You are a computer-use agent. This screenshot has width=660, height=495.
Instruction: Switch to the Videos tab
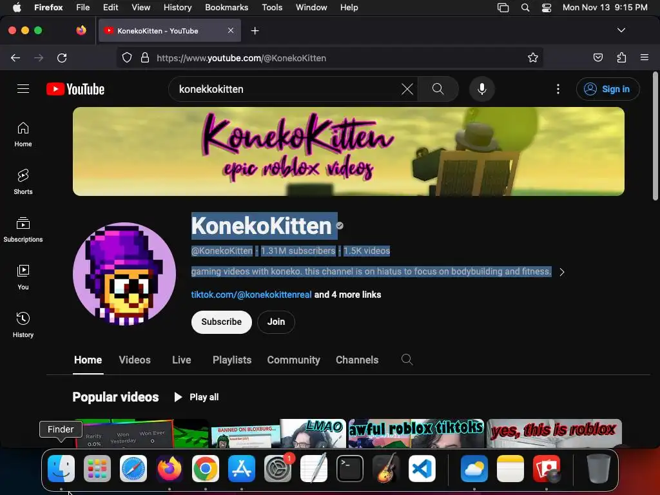[x=135, y=360]
